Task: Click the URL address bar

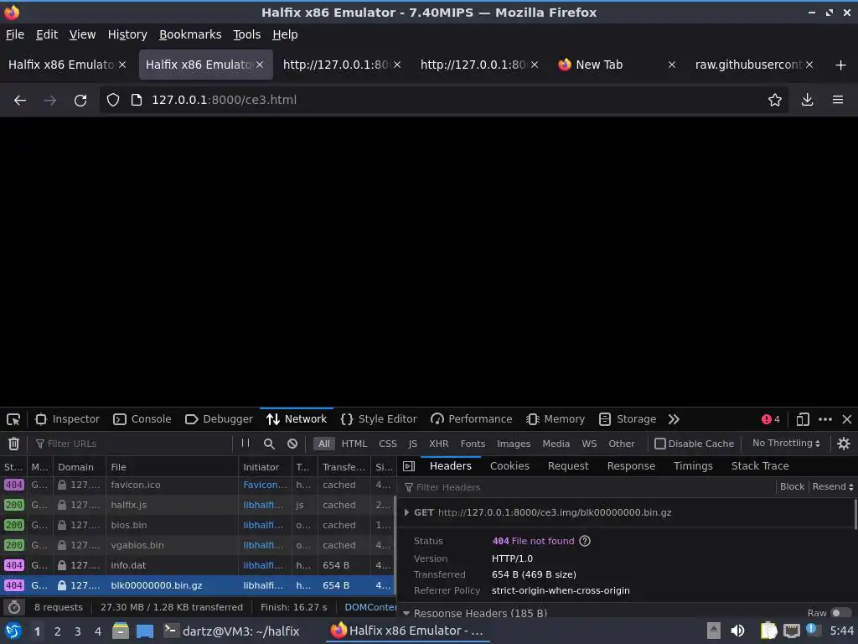Action: click(x=442, y=100)
